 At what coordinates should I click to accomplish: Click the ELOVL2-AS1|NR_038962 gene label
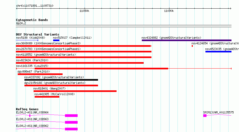(32, 126)
